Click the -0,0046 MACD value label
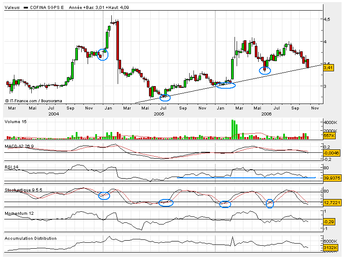This screenshot has width=345, height=261. (331, 153)
